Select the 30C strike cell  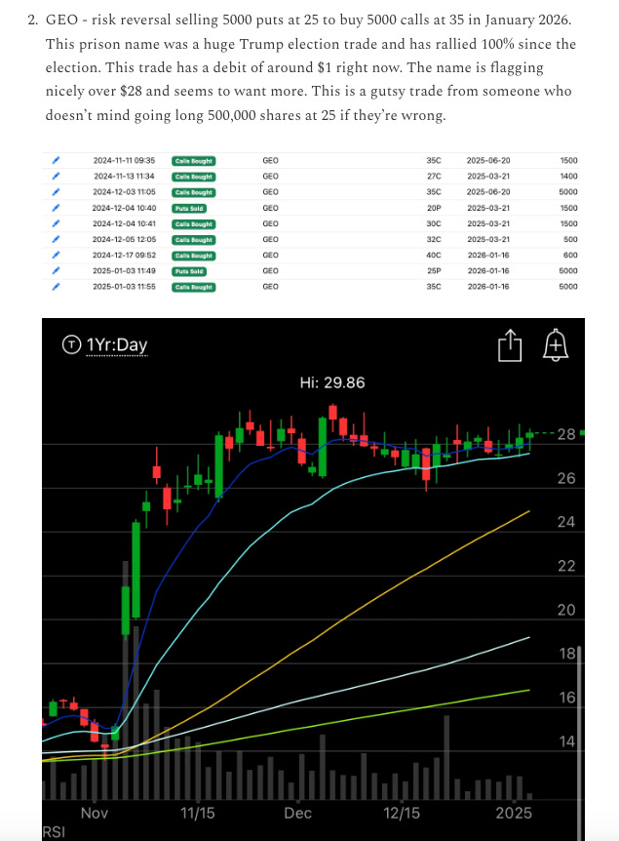click(x=434, y=223)
